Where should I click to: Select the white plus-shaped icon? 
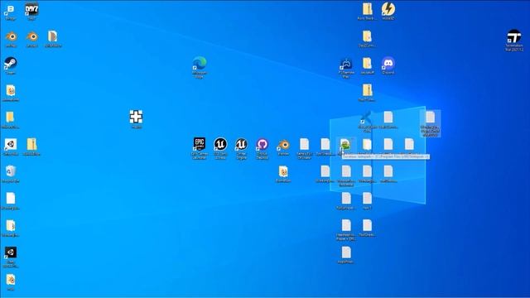[x=136, y=117]
